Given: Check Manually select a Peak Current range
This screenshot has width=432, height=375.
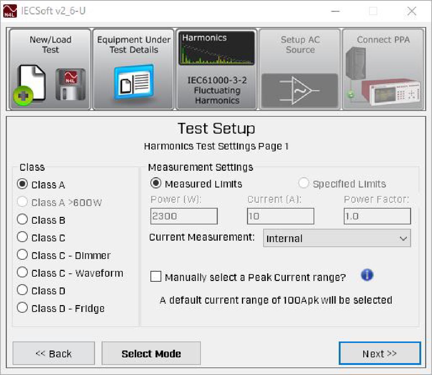Looking at the screenshot, I should [156, 277].
